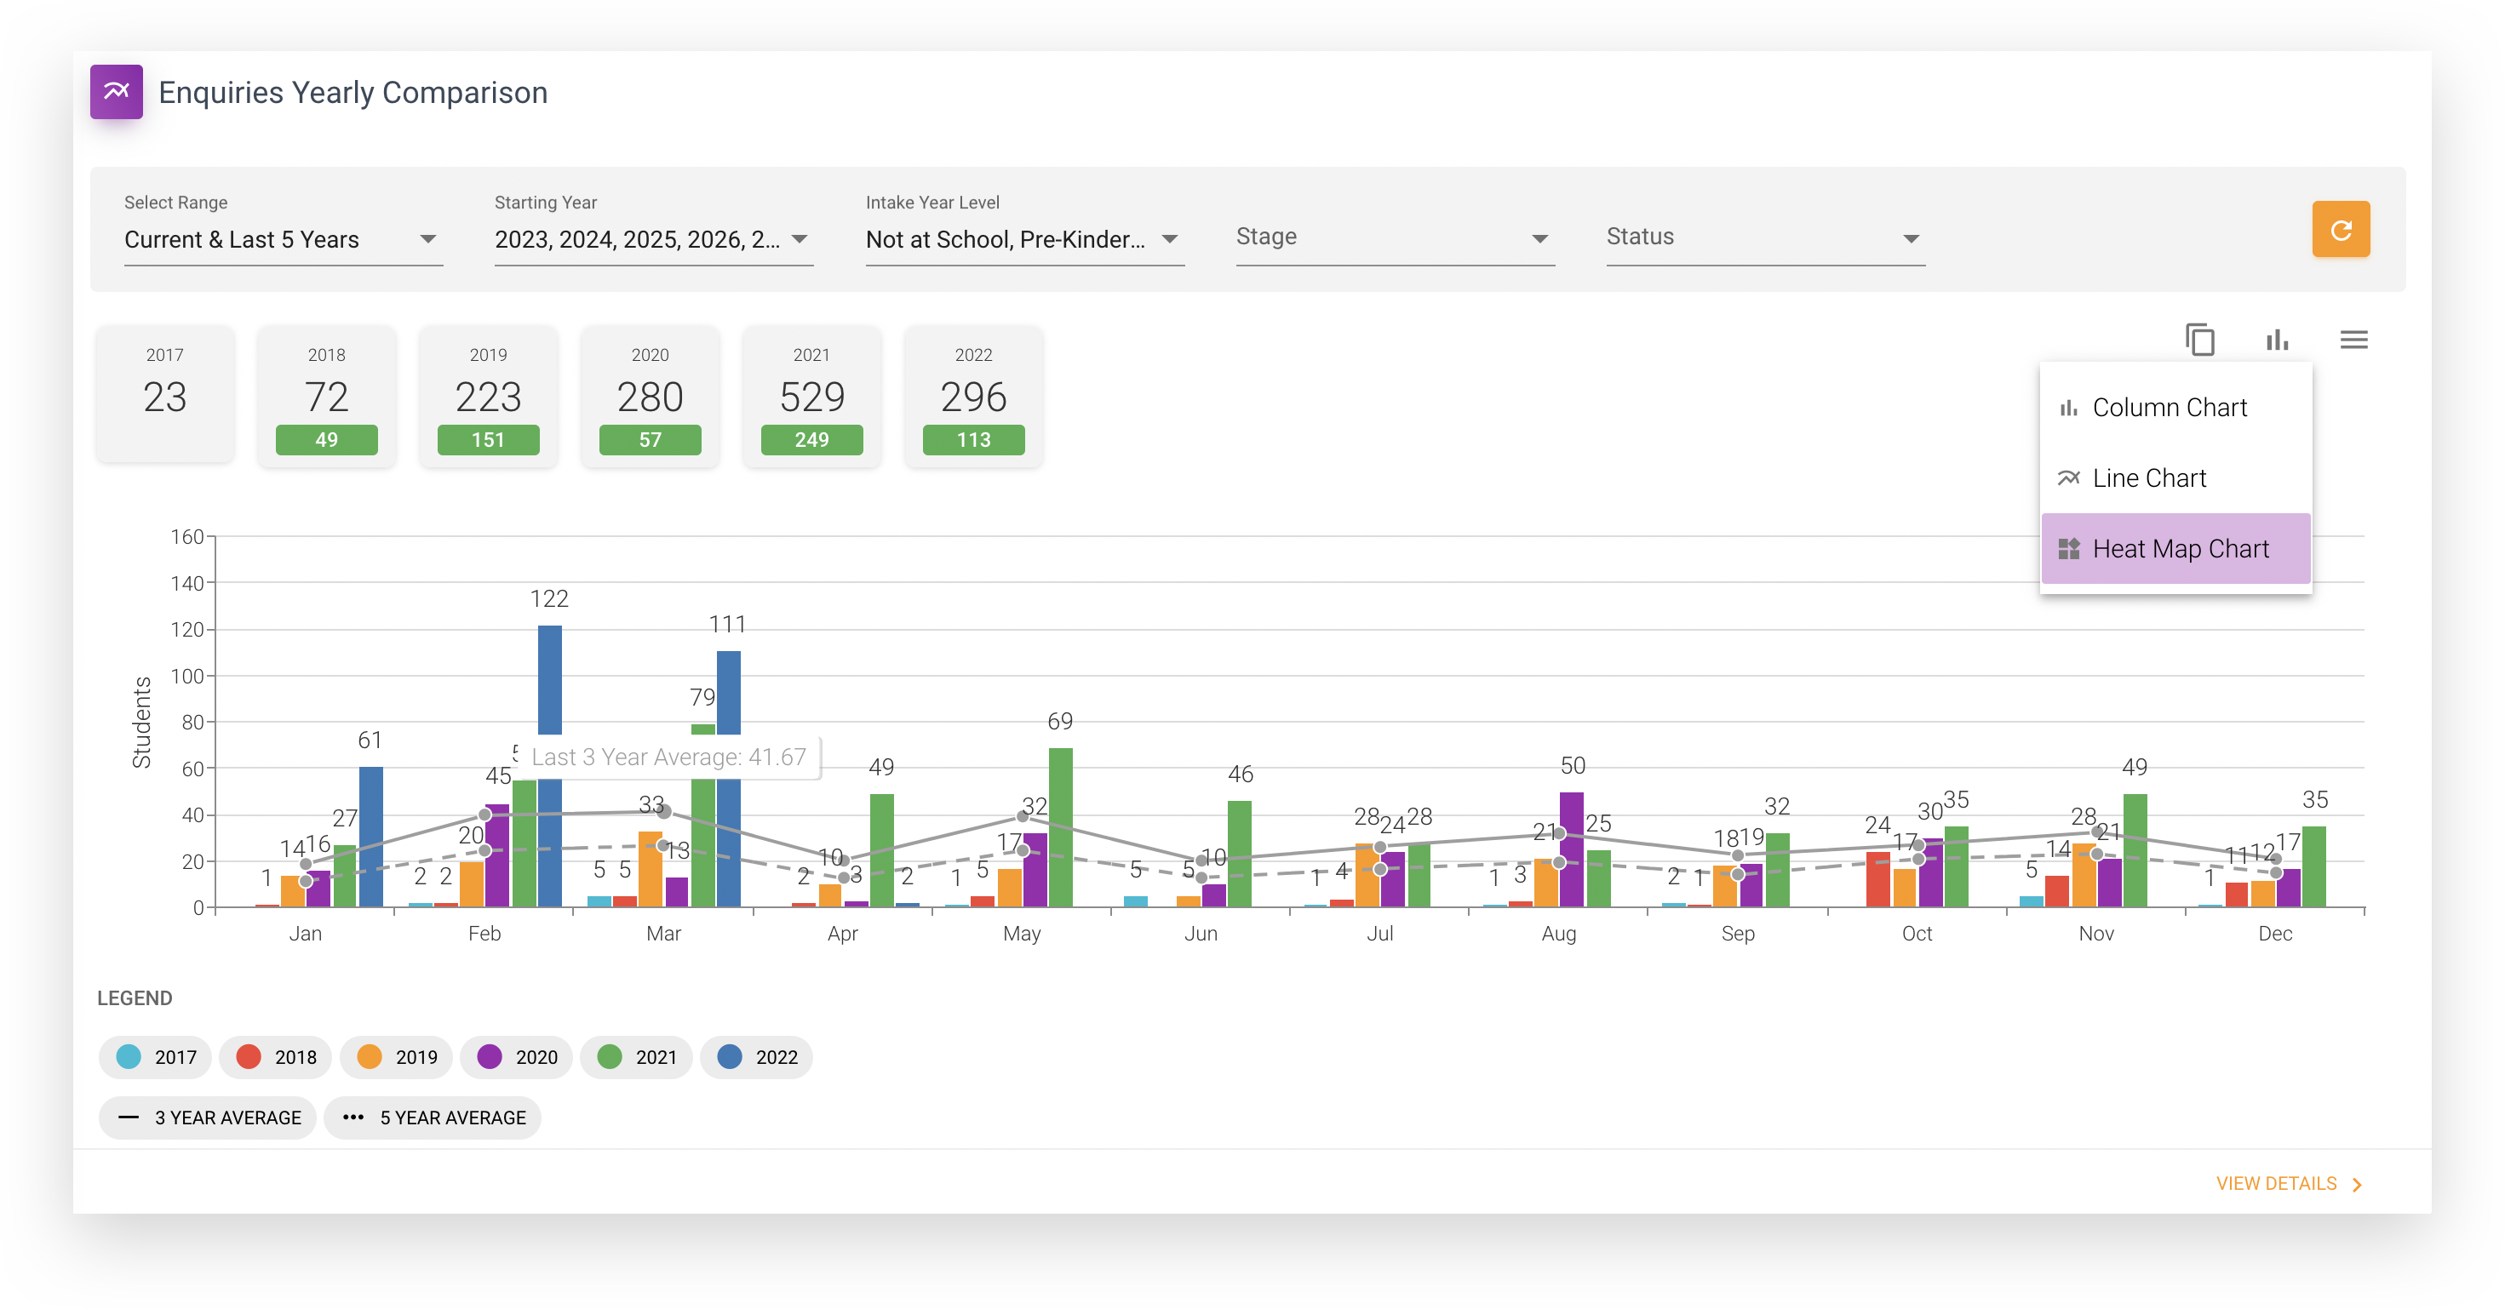Click the hamburger menu icon near chart options
The width and height of the screenshot is (2505, 1309).
tap(2354, 340)
